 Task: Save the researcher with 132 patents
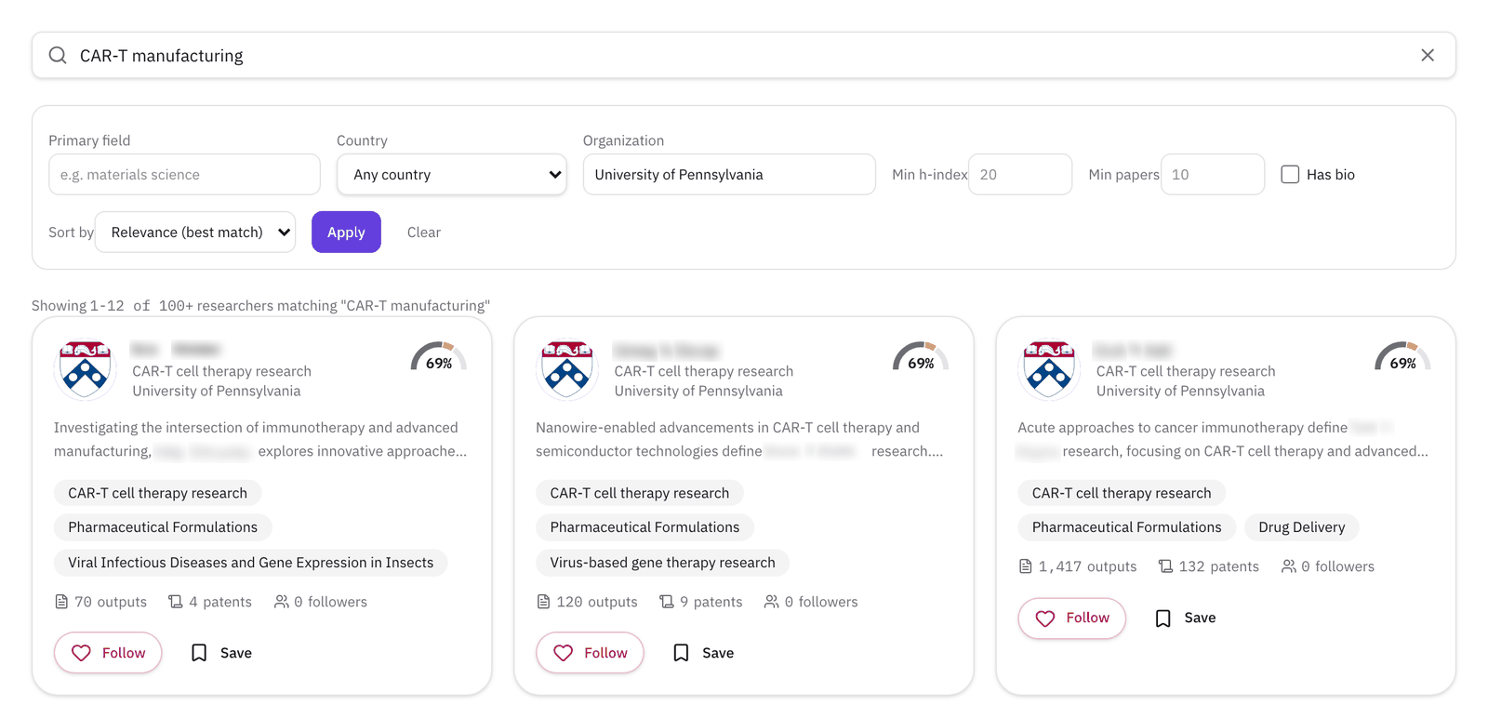(x=1185, y=619)
